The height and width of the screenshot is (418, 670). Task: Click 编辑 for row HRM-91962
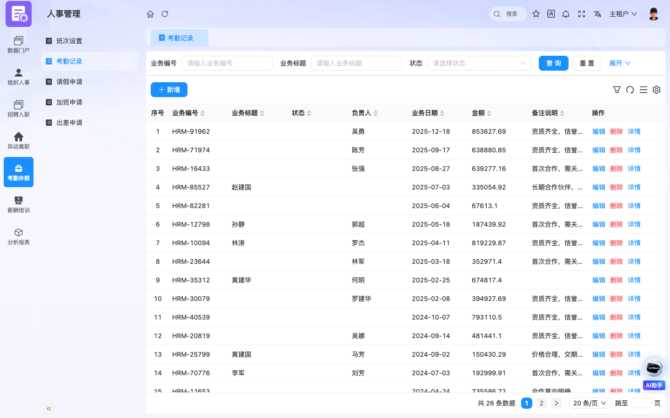tap(599, 131)
